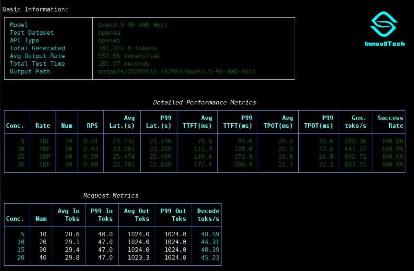Viewport: 414px width, 271px height.
Task: Click the 'Avg TPOT(ms)' column header
Action: (278, 122)
